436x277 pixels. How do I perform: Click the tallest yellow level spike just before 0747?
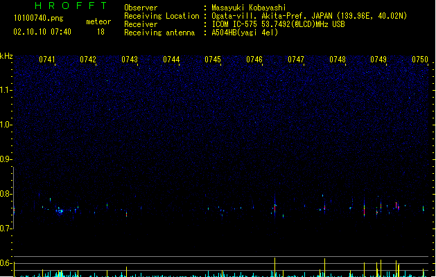(x=274, y=267)
